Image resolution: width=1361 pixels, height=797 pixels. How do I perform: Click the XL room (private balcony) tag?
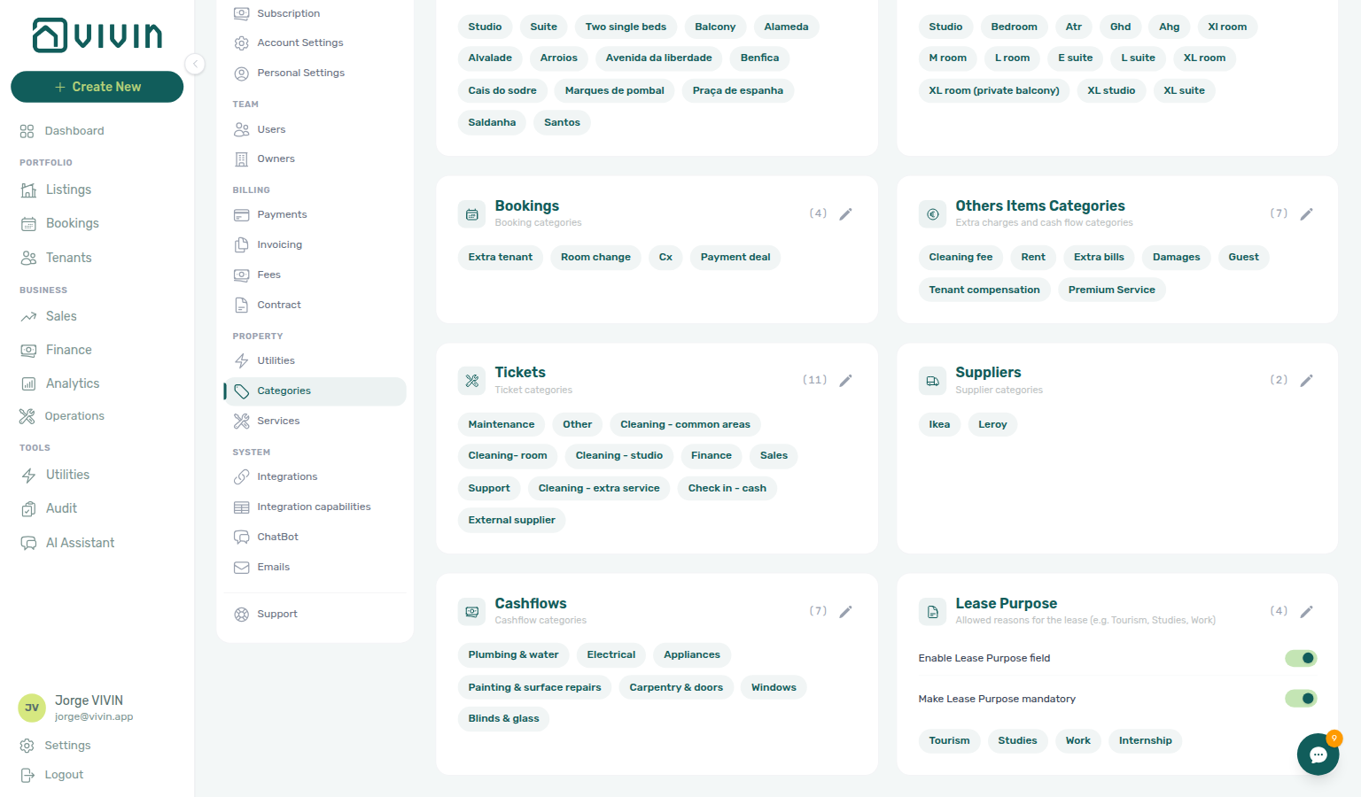click(994, 90)
